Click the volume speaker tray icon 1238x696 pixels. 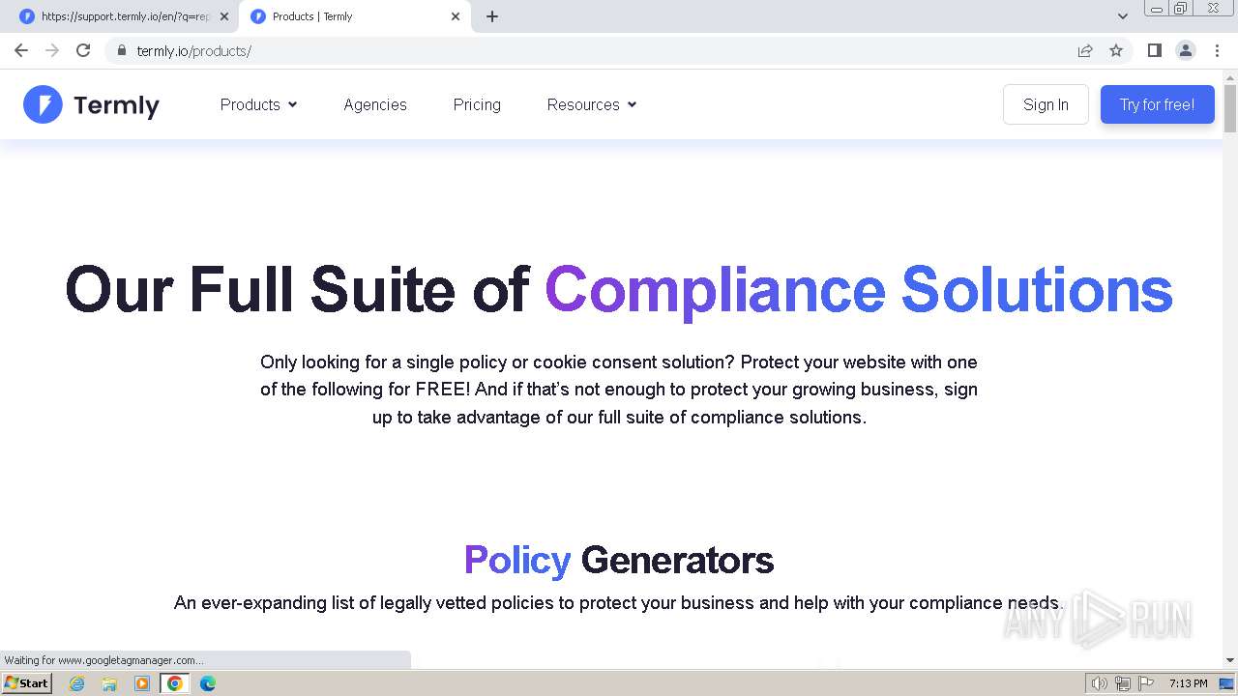point(1100,683)
